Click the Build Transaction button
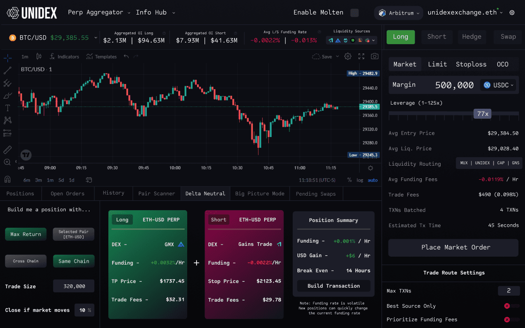The width and height of the screenshot is (525, 328). (334, 286)
